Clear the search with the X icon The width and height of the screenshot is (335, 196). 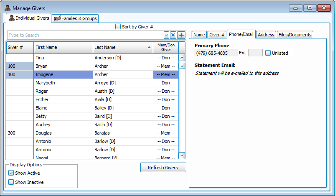click(173, 35)
